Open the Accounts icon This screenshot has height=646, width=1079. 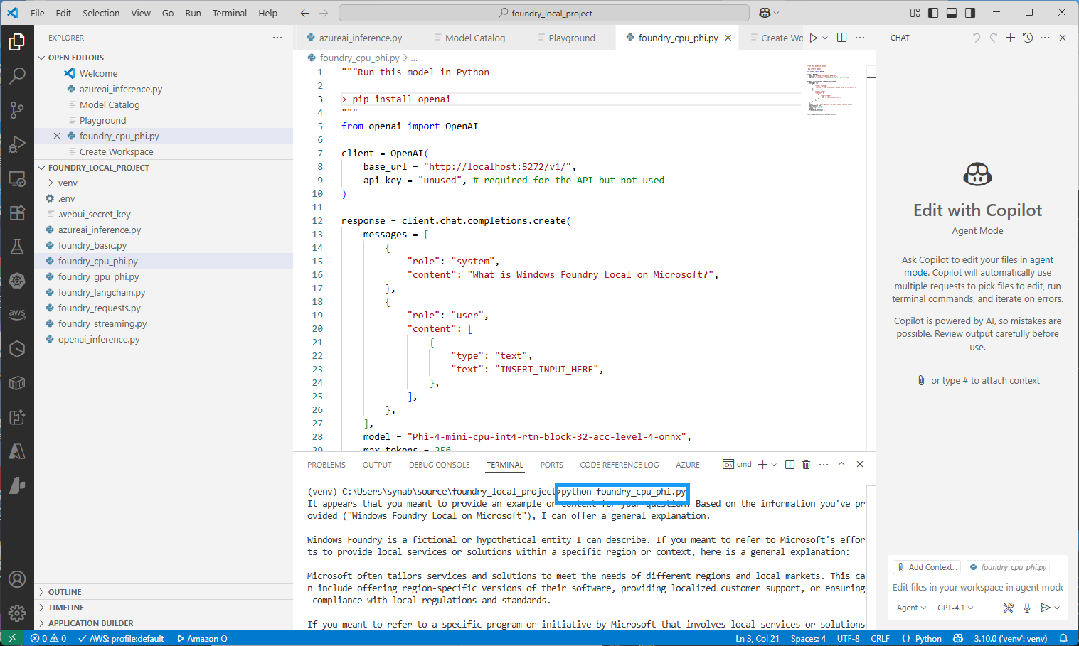[17, 579]
